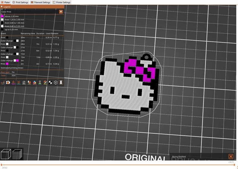Click the keychain ring loop on model
Viewport: 238px width, 169px height.
point(146,57)
